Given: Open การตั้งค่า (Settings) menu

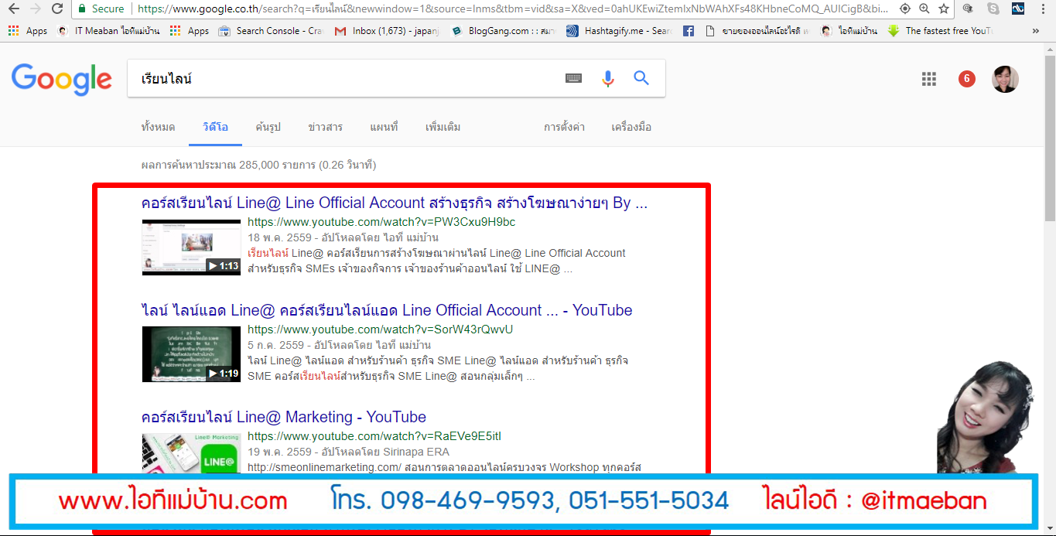Looking at the screenshot, I should pyautogui.click(x=564, y=127).
